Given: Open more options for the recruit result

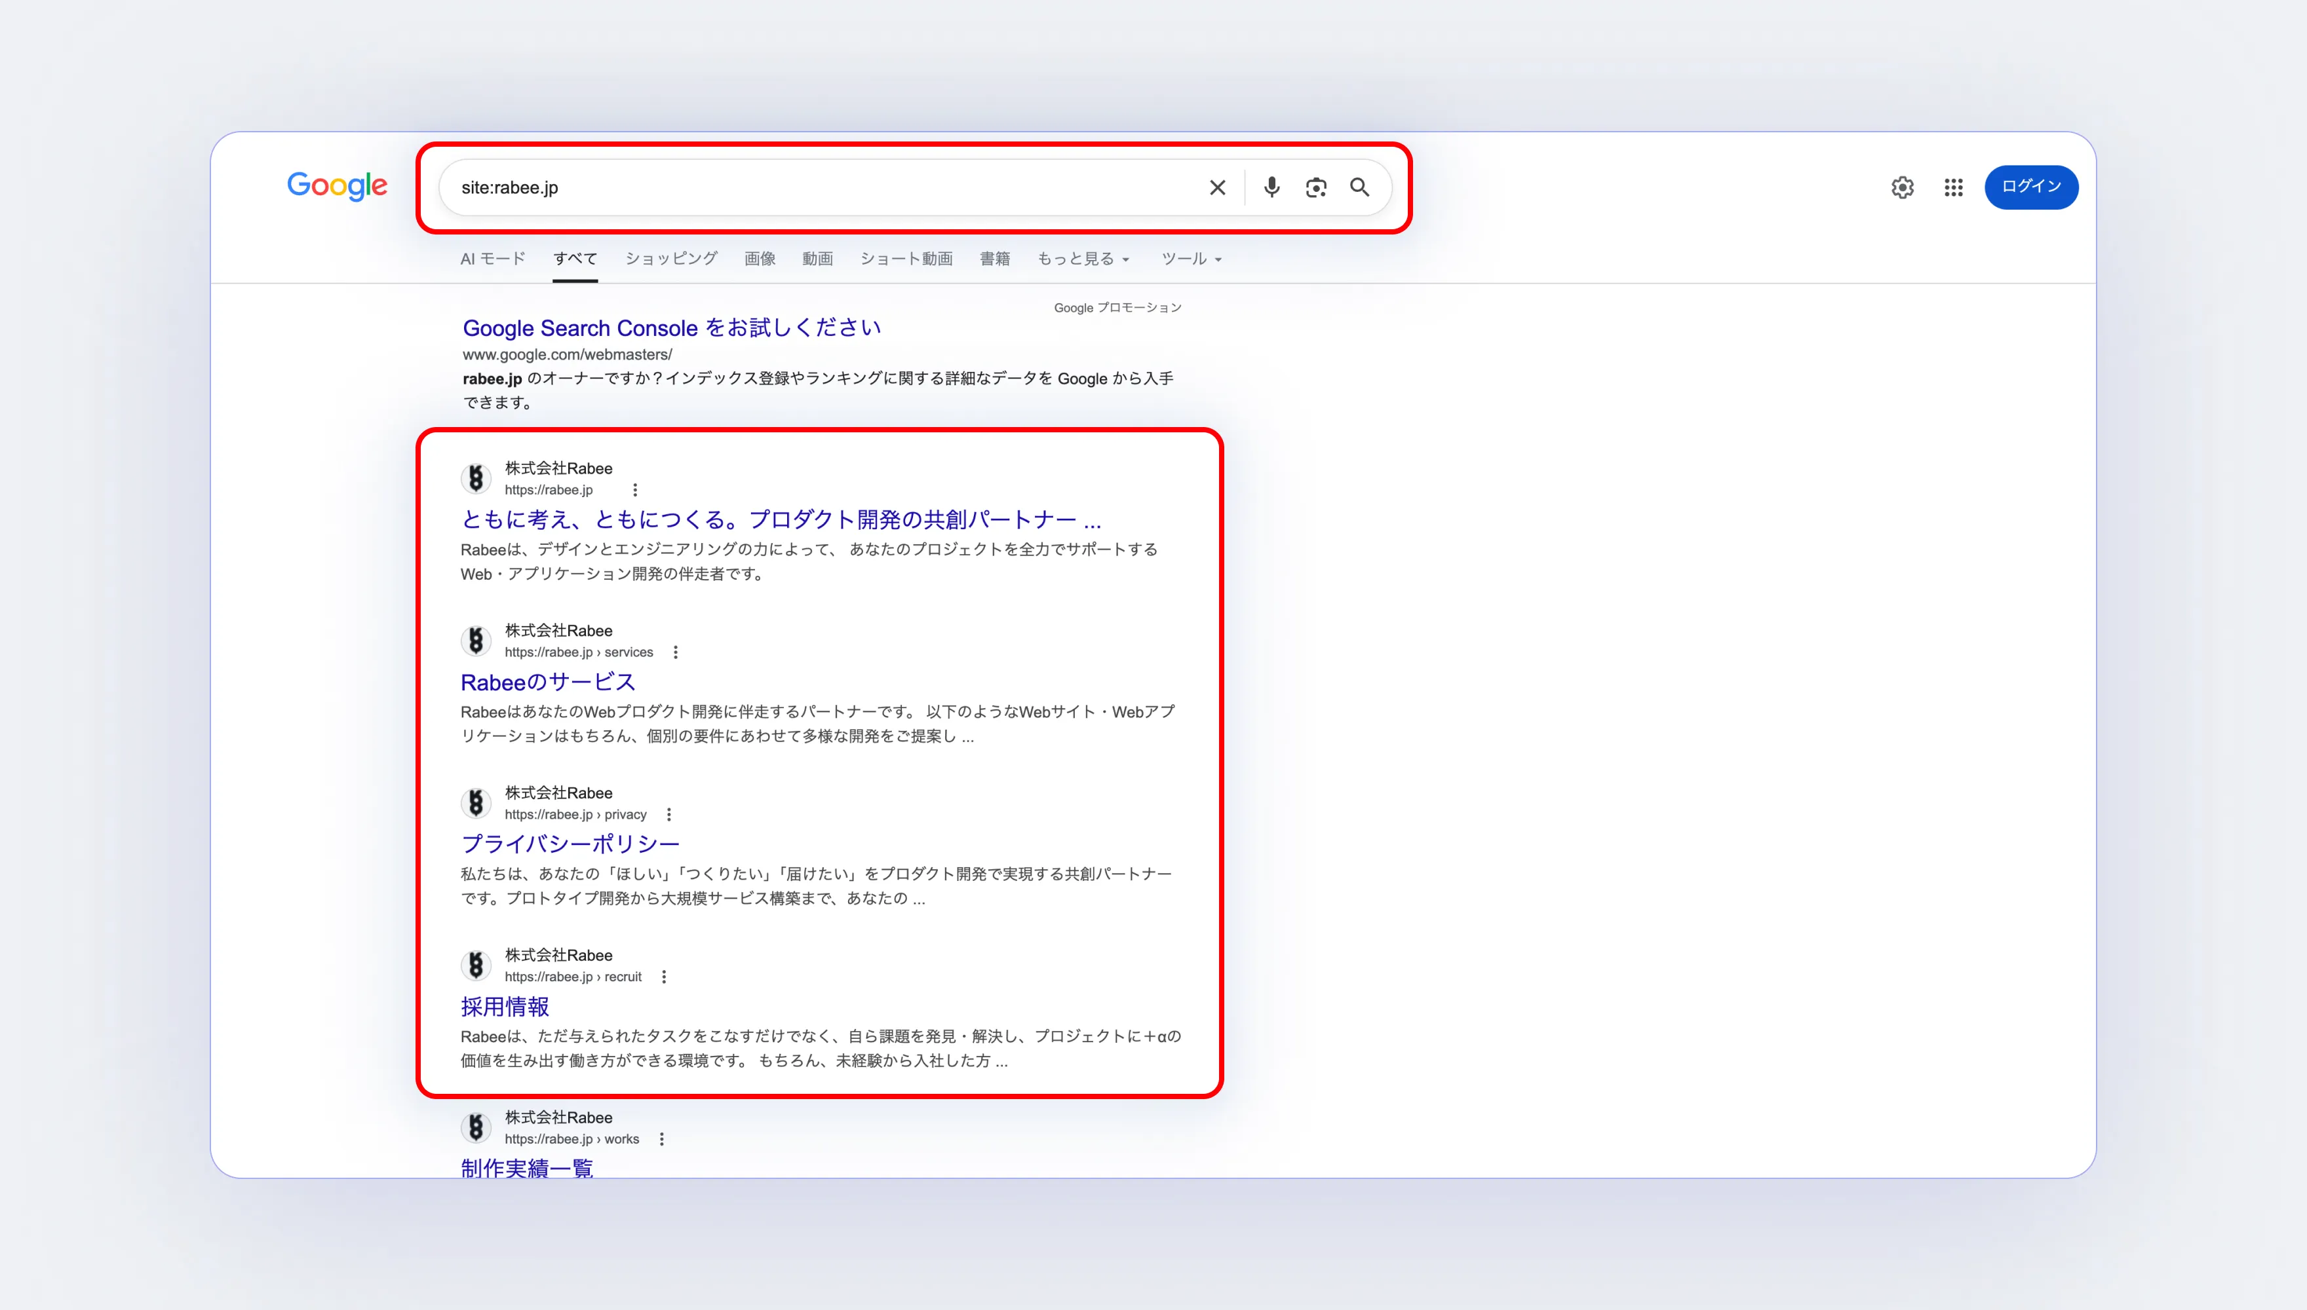Looking at the screenshot, I should coord(663,976).
